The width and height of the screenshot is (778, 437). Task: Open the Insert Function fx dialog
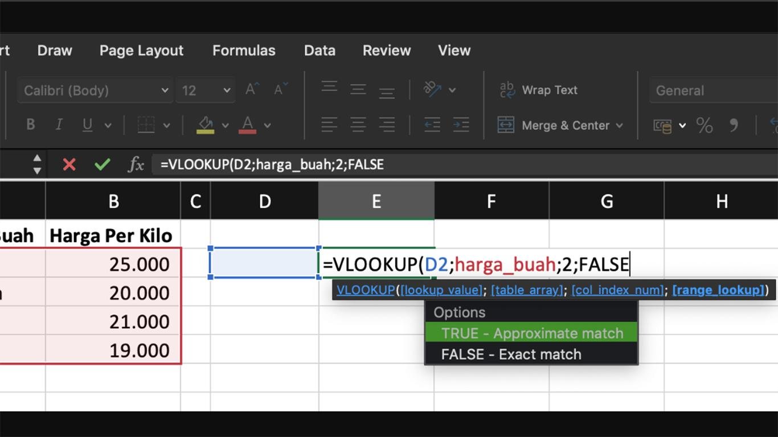click(x=135, y=164)
